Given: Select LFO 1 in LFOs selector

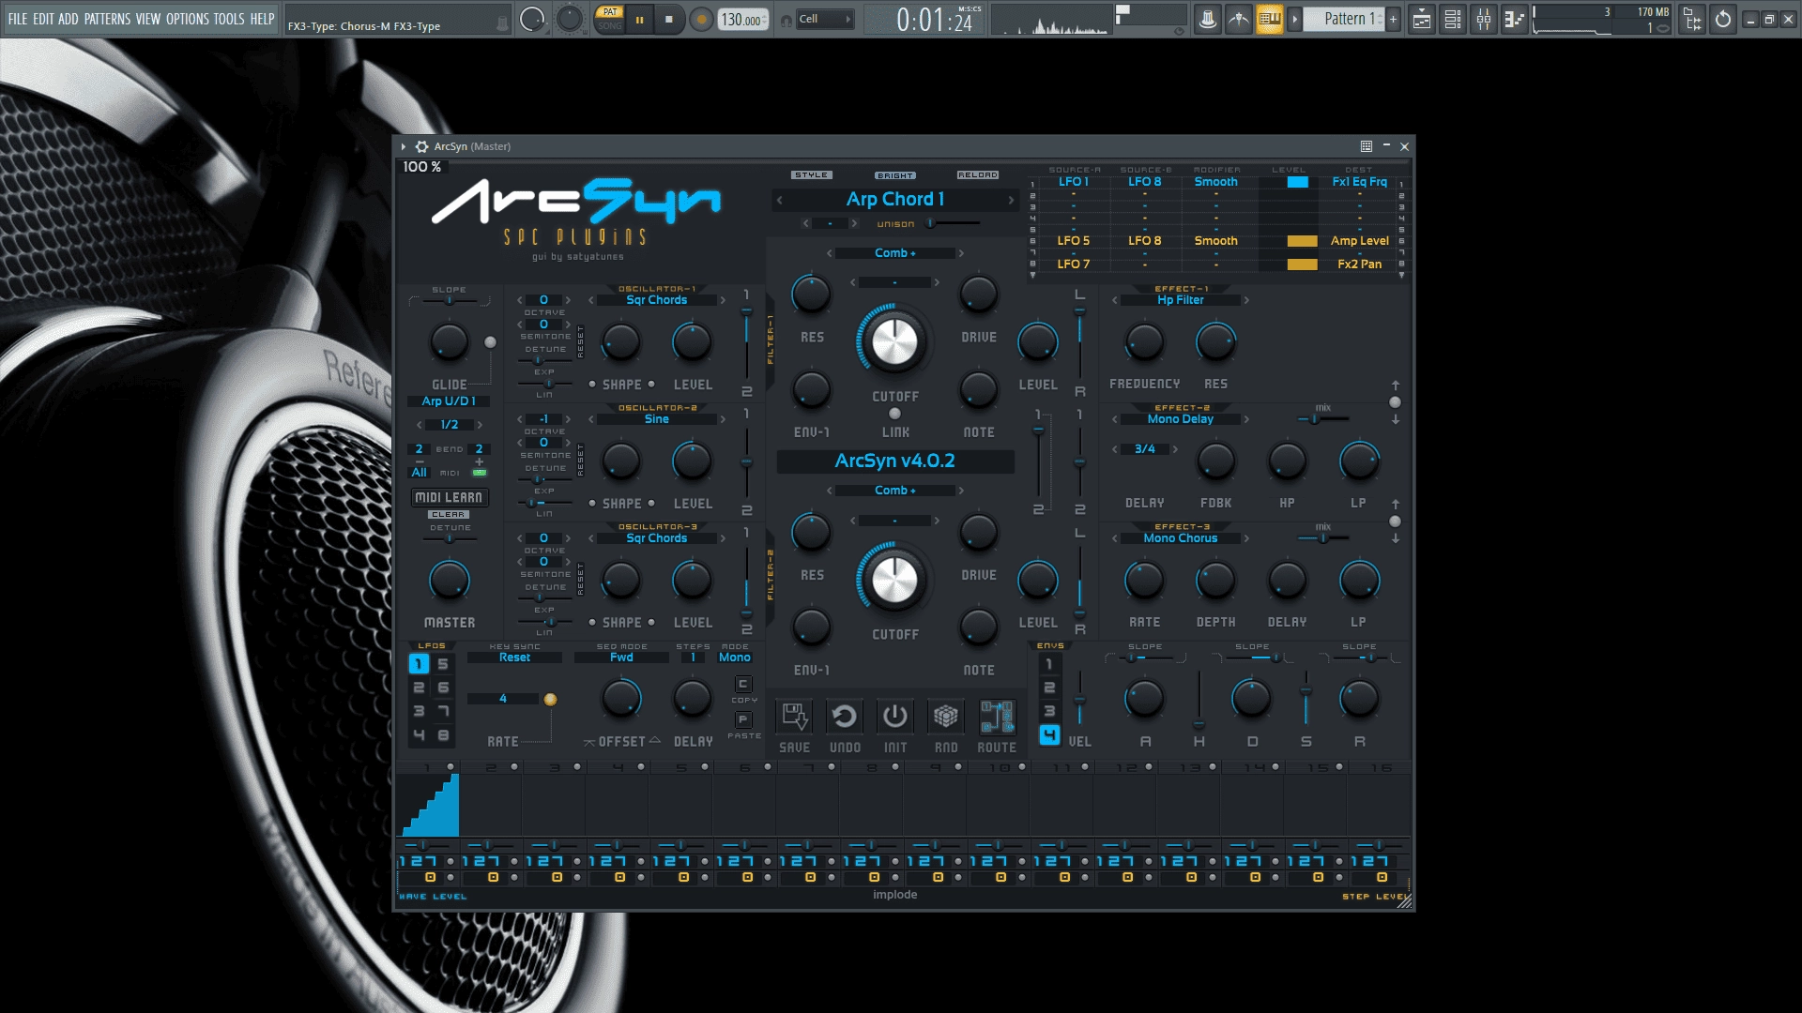Looking at the screenshot, I should tap(419, 664).
